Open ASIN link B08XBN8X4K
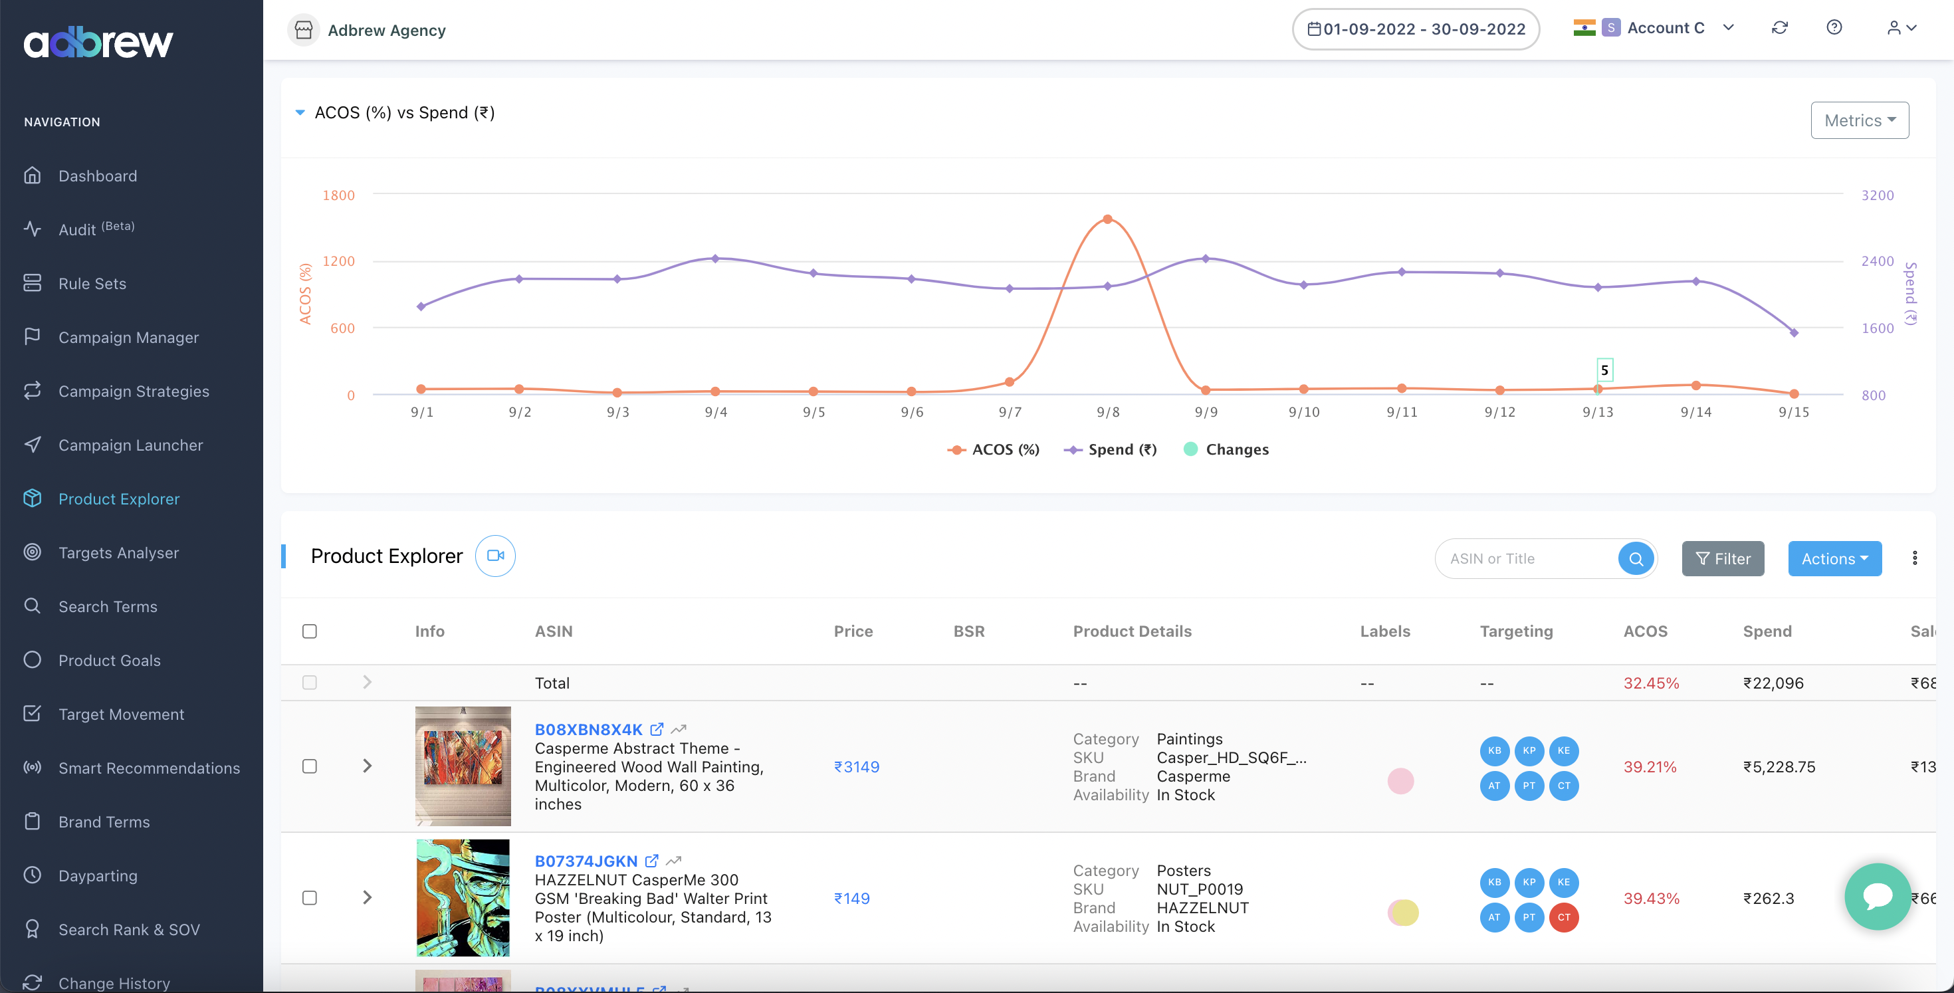Viewport: 1954px width, 993px height. click(589, 729)
